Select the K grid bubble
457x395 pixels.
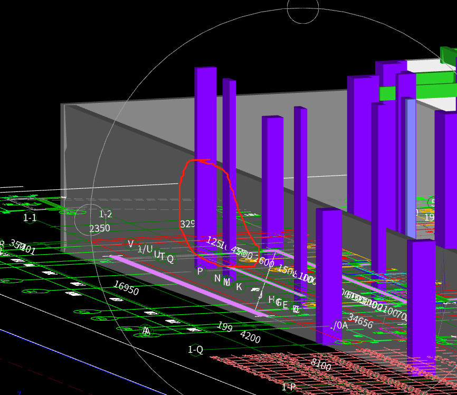click(x=239, y=287)
